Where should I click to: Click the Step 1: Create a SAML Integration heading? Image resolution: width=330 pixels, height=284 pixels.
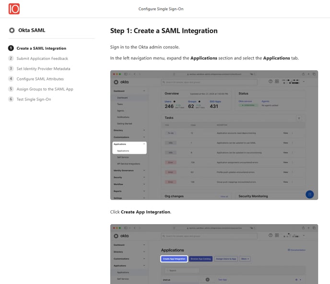[x=164, y=31]
